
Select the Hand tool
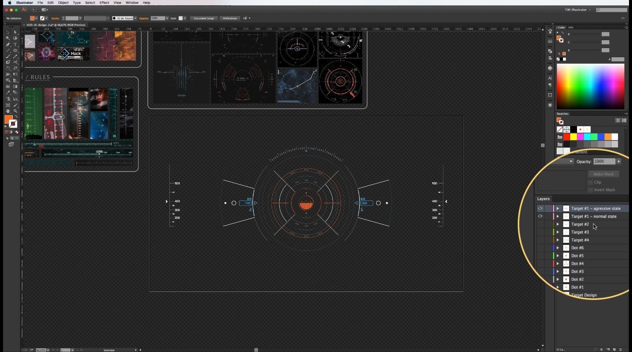pyautogui.click(x=8, y=111)
